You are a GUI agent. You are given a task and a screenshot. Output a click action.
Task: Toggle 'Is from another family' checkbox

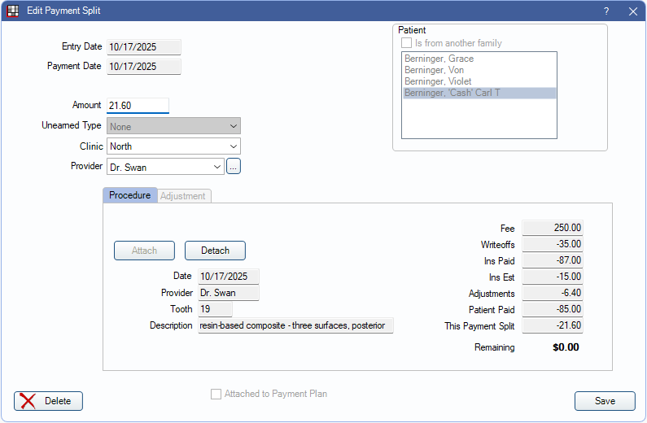pos(406,43)
